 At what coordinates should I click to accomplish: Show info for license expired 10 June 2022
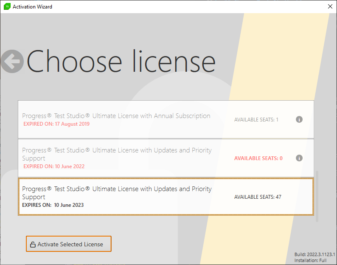(299, 158)
